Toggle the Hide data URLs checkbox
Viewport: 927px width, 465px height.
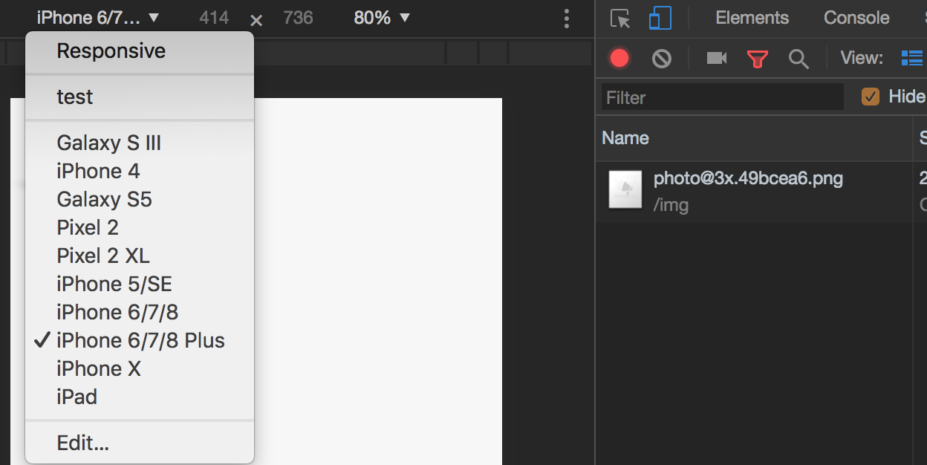click(x=870, y=97)
